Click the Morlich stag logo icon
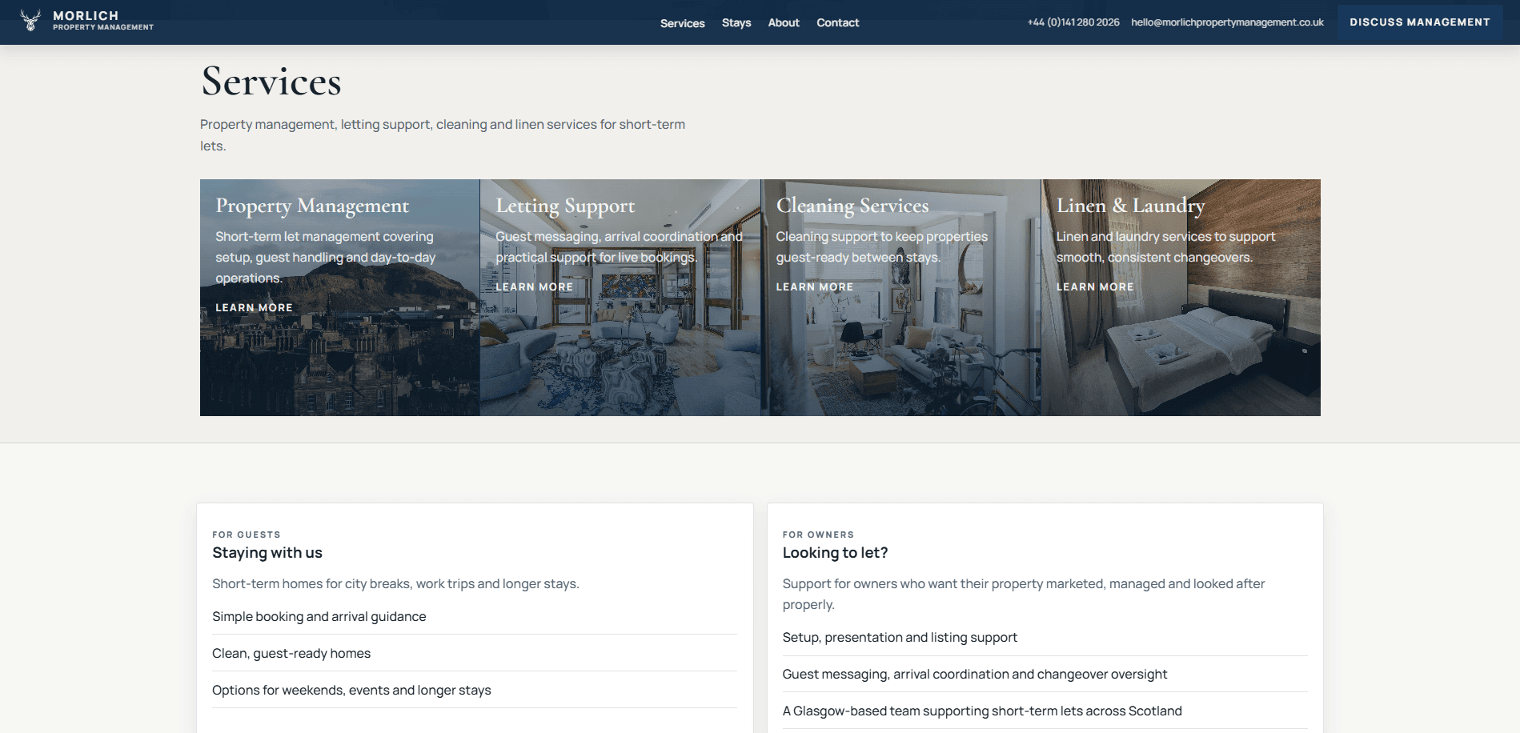Viewport: 1520px width, 733px height. coord(30,18)
